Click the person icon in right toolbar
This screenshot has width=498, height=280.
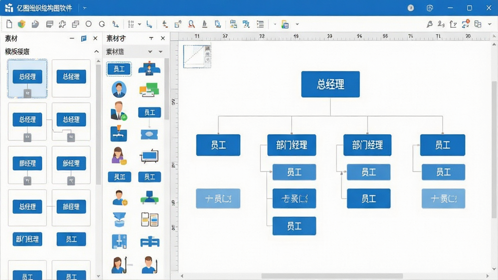(441, 24)
